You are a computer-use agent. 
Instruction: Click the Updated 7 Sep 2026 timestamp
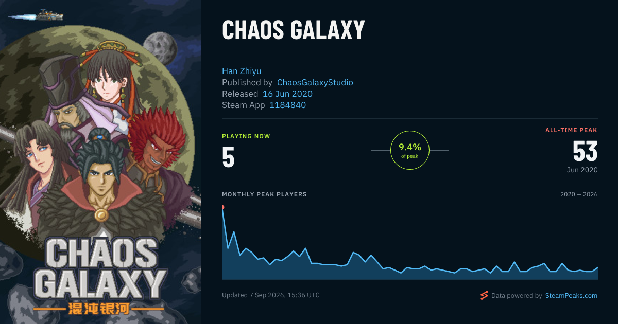[x=271, y=295]
